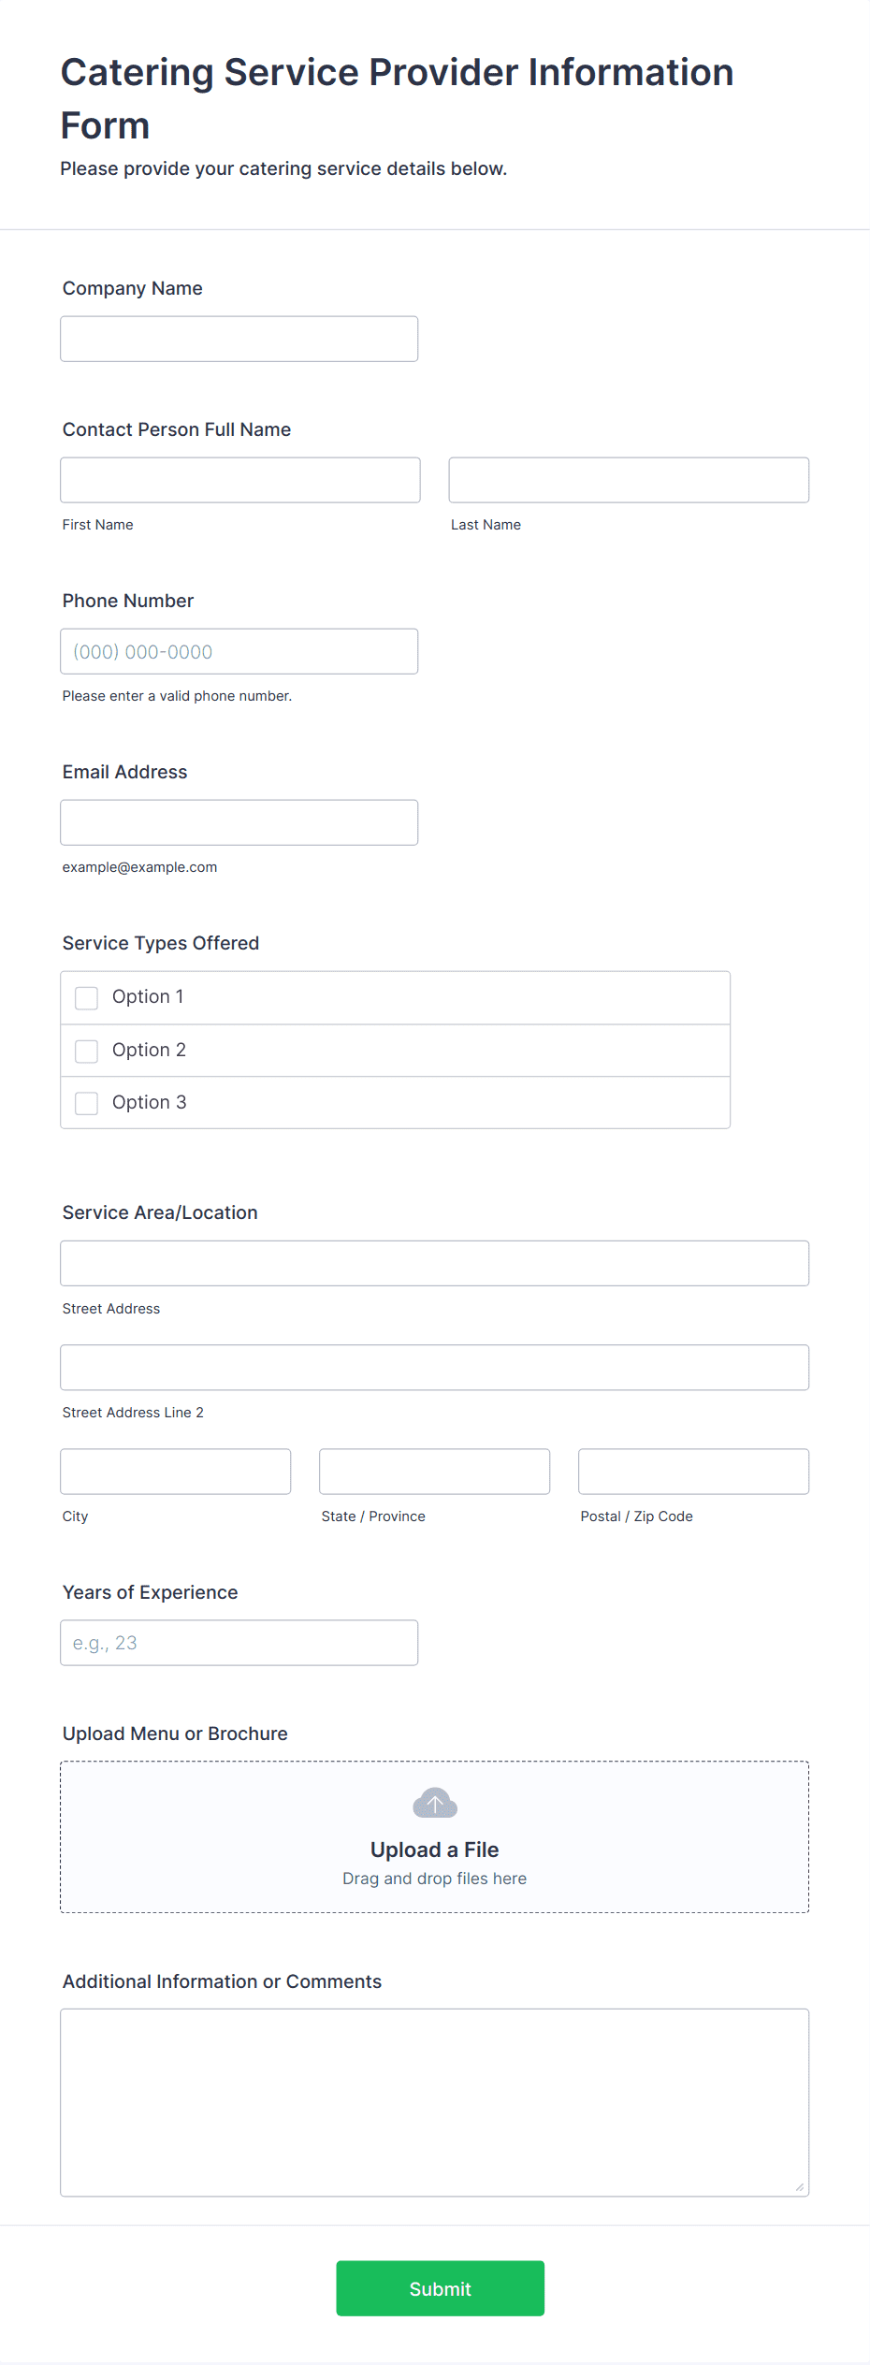This screenshot has height=2365, width=870.
Task: Check the Option 1 checkbox
Action: pos(86,997)
